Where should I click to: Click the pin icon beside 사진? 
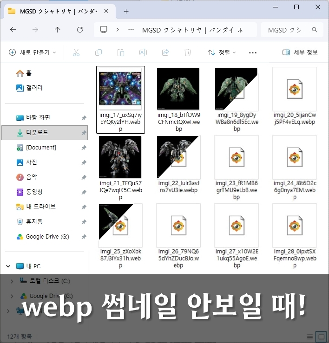(x=84, y=162)
